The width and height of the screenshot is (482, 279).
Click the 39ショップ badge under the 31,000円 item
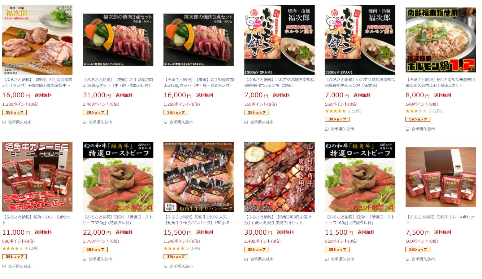pos(95,112)
